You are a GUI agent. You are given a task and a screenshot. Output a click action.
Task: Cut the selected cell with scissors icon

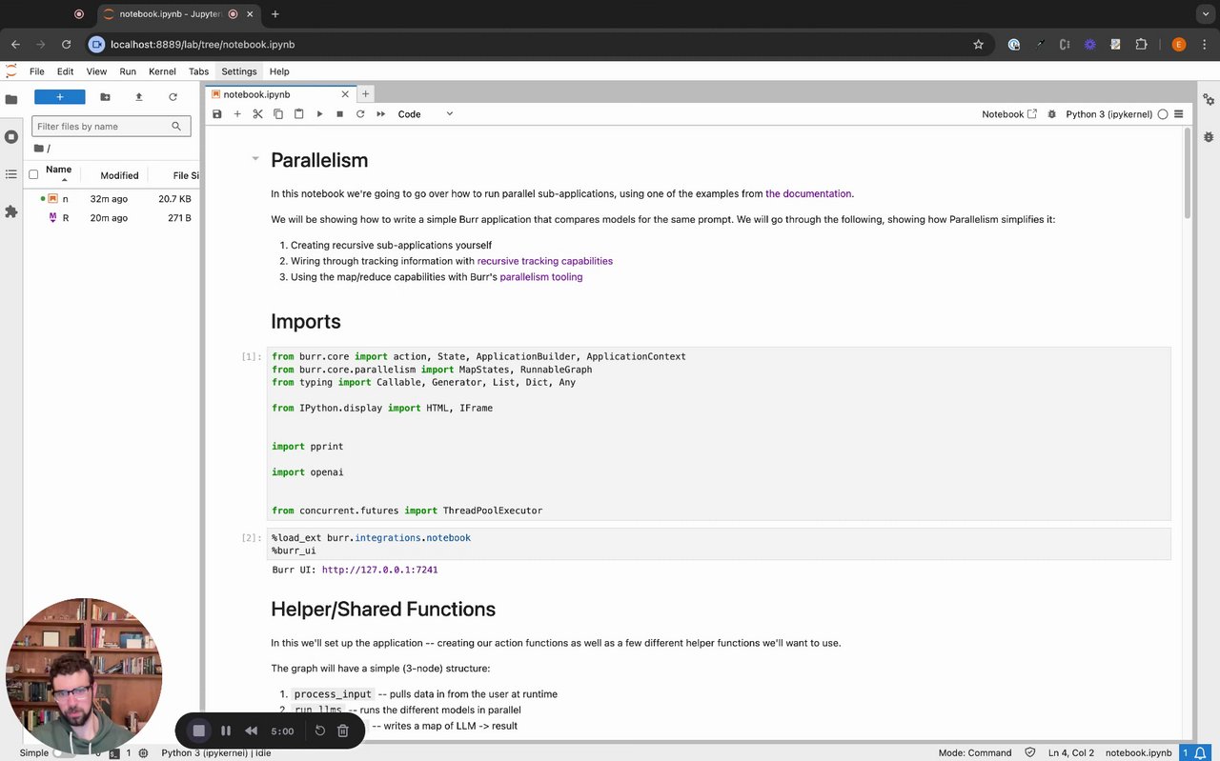[x=257, y=114]
